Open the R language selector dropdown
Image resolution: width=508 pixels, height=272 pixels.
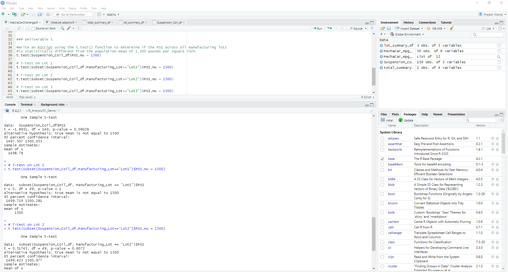pos(383,34)
